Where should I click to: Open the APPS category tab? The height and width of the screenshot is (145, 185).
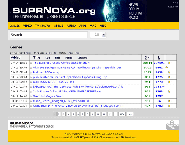coord(83,26)
